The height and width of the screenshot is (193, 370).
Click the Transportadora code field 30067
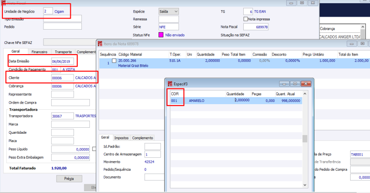62,116
